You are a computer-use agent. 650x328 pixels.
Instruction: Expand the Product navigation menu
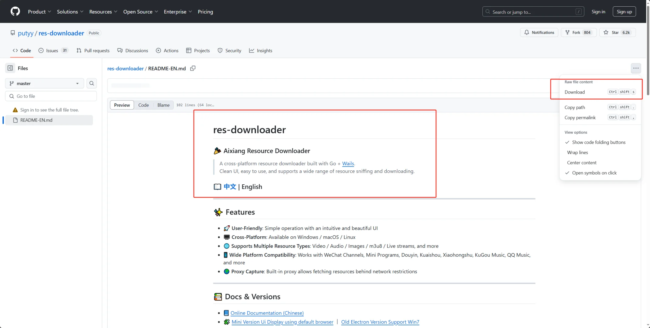coord(39,12)
